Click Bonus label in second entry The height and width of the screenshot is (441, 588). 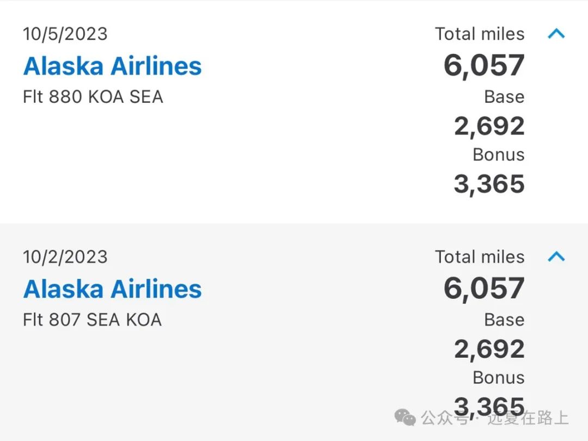pos(498,378)
